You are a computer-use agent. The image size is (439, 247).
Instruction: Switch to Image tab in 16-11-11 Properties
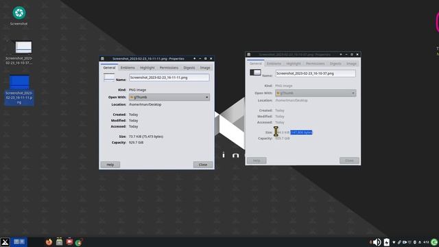coord(205,68)
